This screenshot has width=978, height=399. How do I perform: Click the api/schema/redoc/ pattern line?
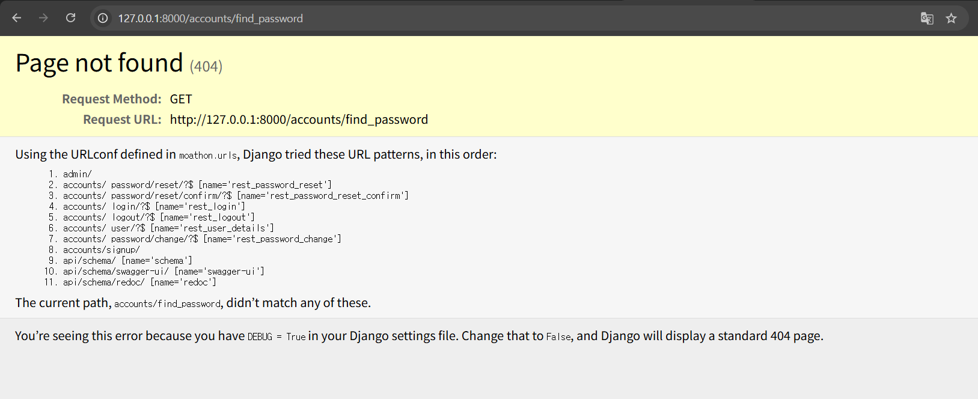coord(139,282)
